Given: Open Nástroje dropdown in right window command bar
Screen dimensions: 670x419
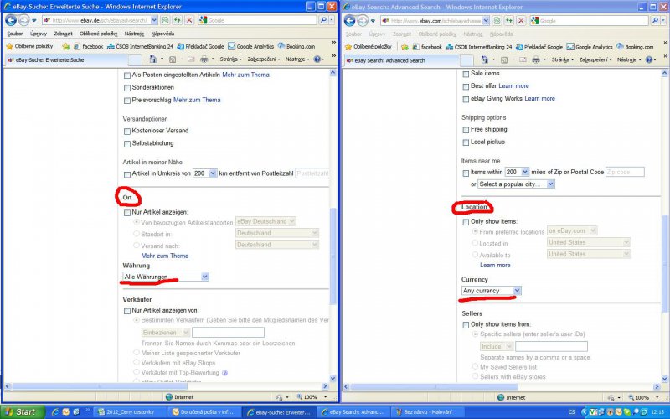Looking at the screenshot, I should 629,59.
